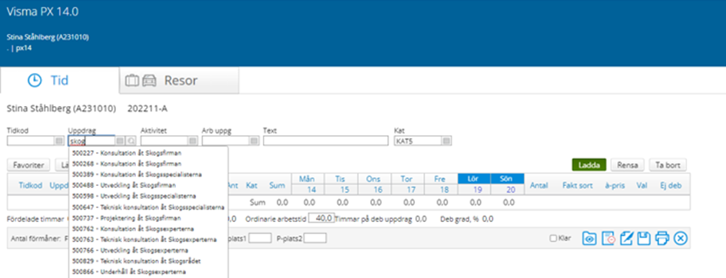This screenshot has width=726, height=278.
Task: Select 500762 - Konsultation åt Skogsexperterna
Action: [x=133, y=229]
